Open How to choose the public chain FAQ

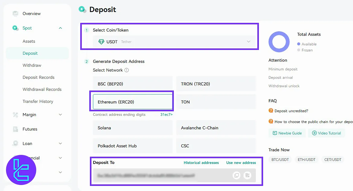tap(313, 122)
